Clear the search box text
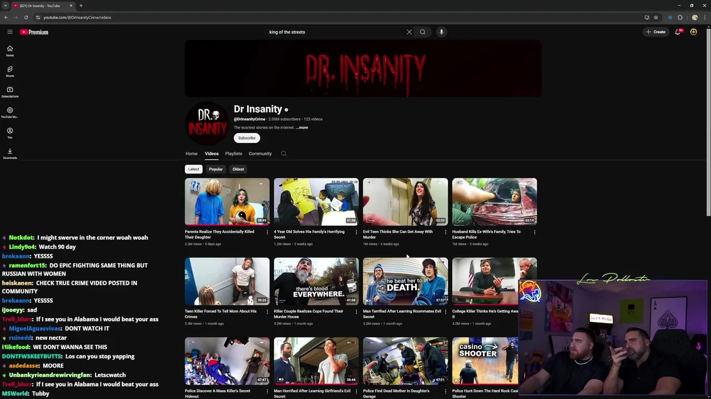This screenshot has width=711, height=399. tap(409, 32)
